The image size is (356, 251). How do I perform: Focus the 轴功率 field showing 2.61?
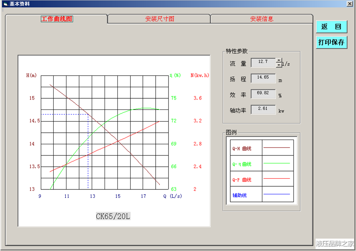pyautogui.click(x=263, y=109)
